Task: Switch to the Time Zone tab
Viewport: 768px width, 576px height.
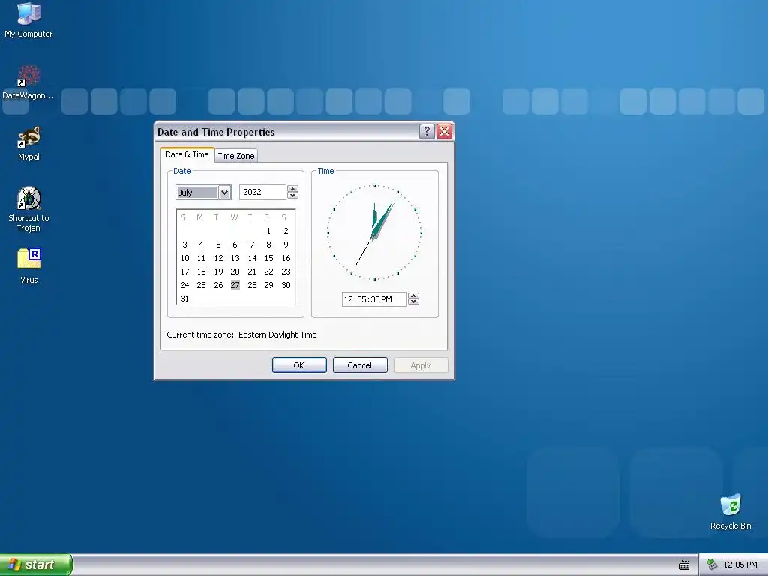Action: pyautogui.click(x=236, y=156)
